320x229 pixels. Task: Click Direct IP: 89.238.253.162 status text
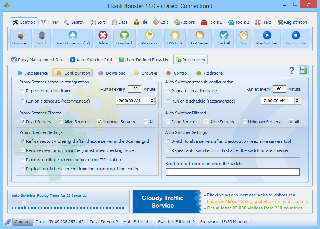pos(60,222)
